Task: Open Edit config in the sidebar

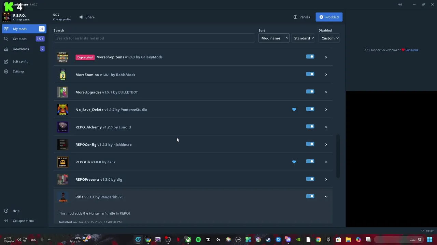Action: pyautogui.click(x=24, y=62)
